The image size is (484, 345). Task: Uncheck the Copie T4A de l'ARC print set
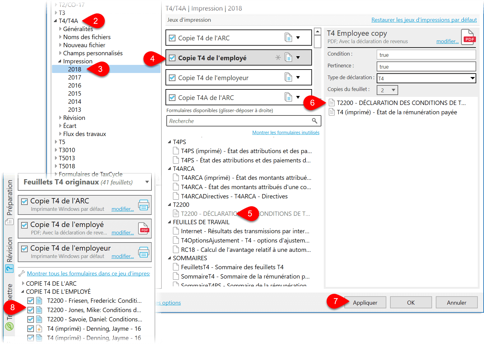172,98
